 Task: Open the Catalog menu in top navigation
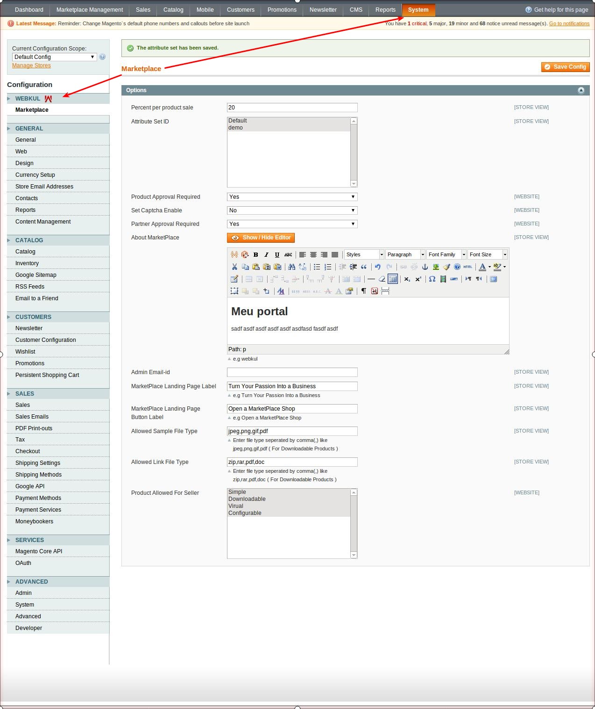[173, 10]
